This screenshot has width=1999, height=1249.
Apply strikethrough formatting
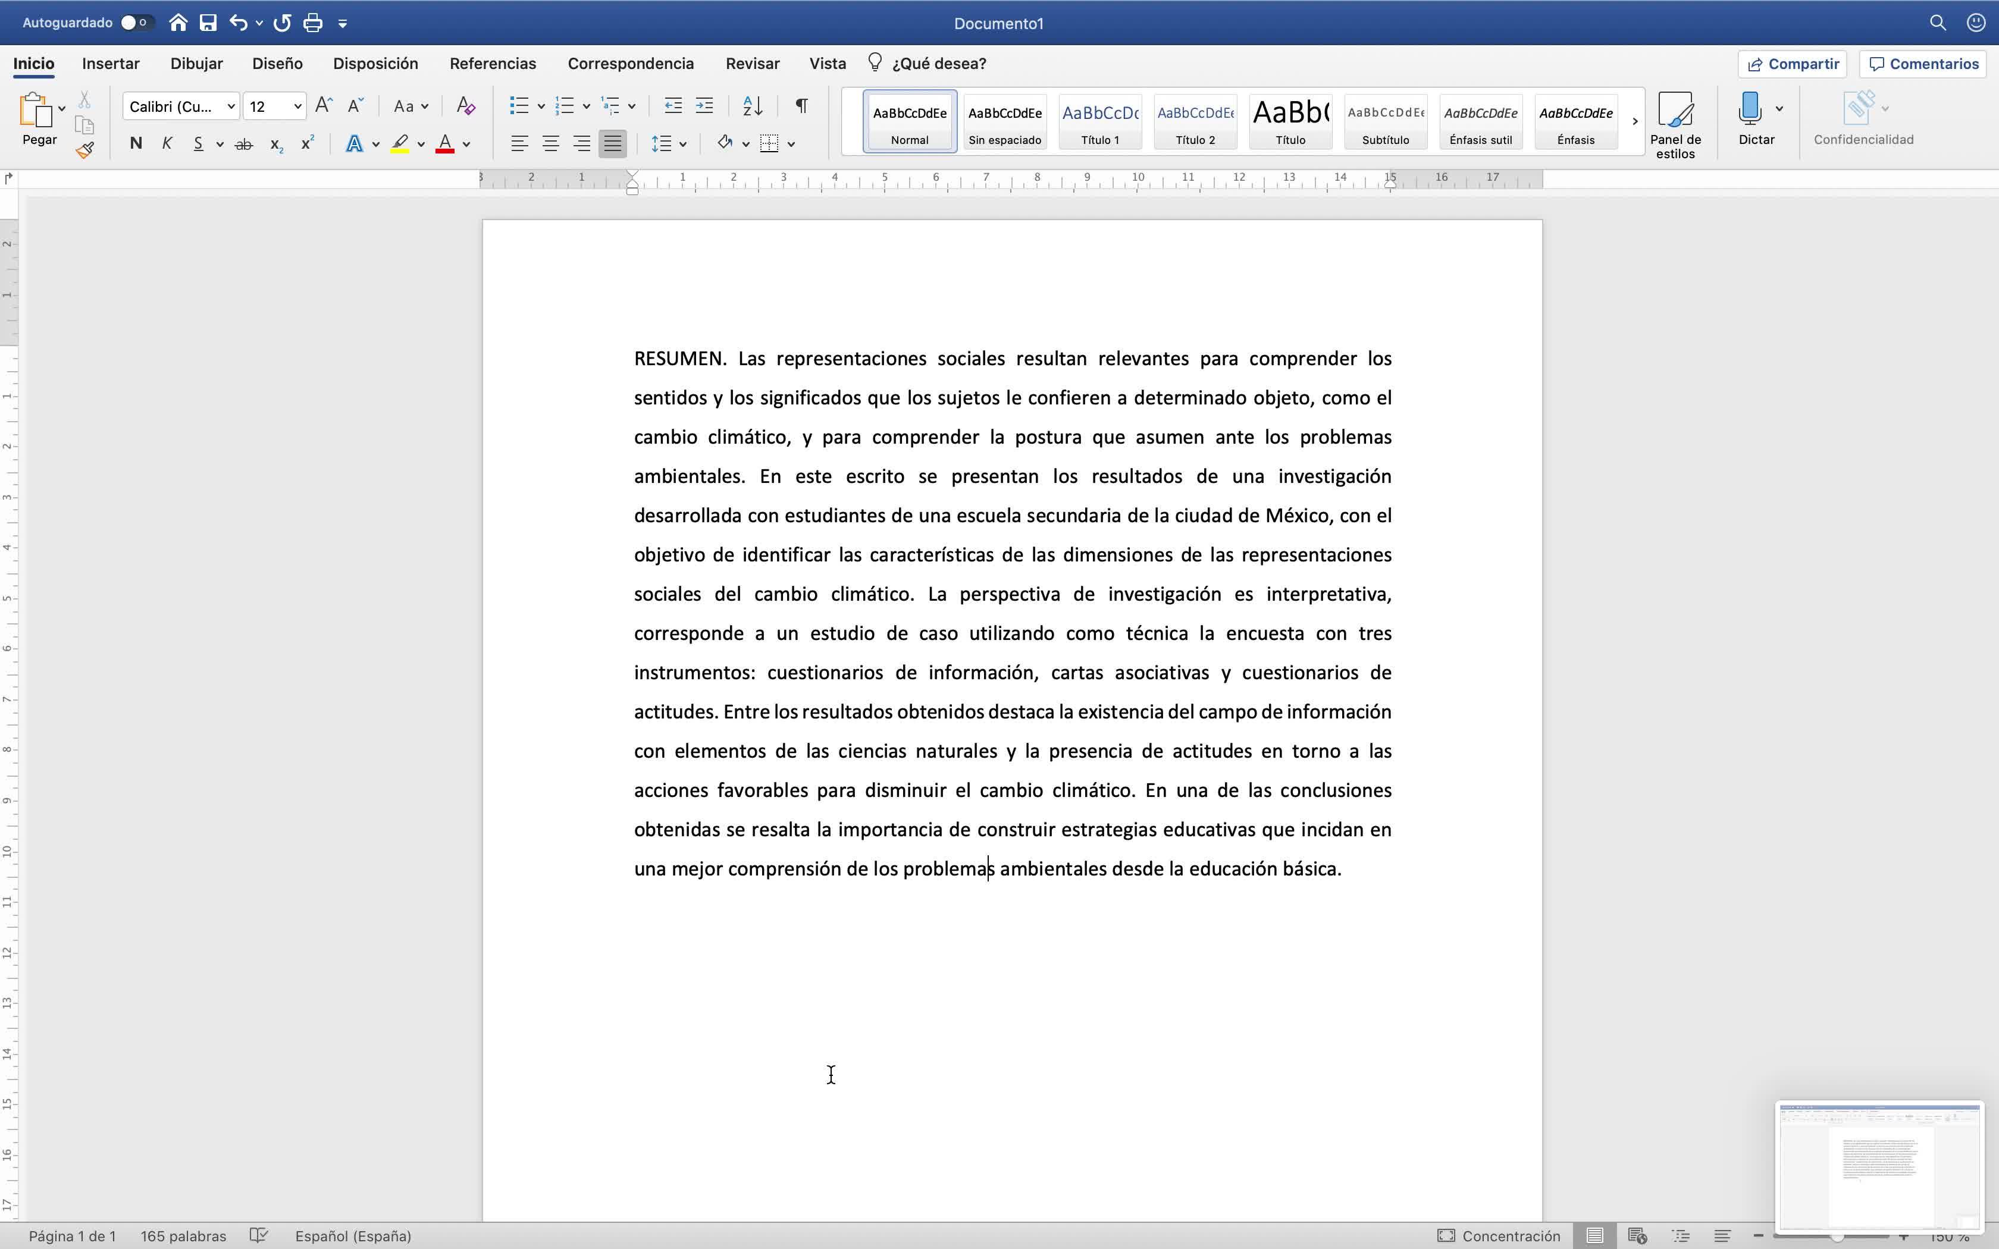click(x=243, y=144)
